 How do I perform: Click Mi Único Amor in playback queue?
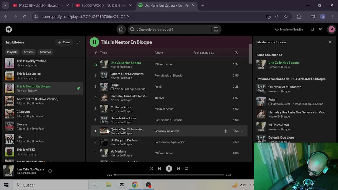click(x=279, y=125)
